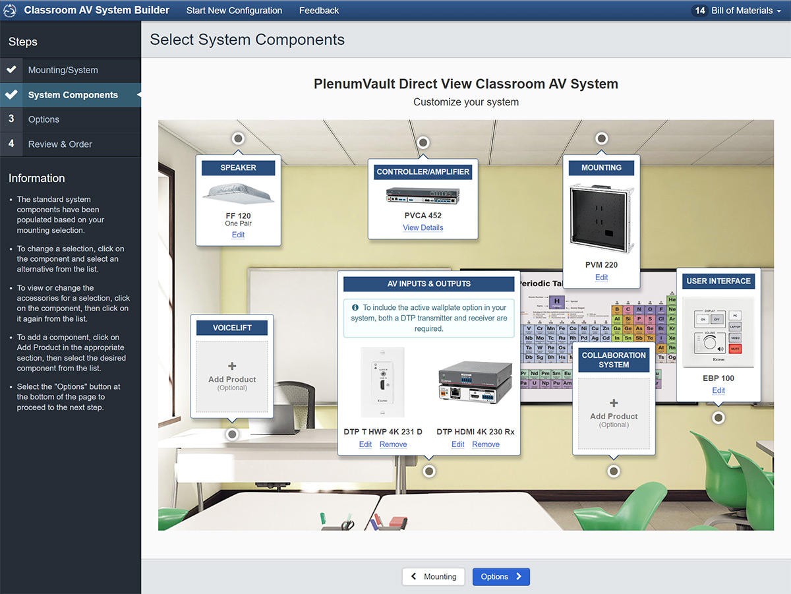Click the info icon in the wallplate notice

pyautogui.click(x=355, y=307)
